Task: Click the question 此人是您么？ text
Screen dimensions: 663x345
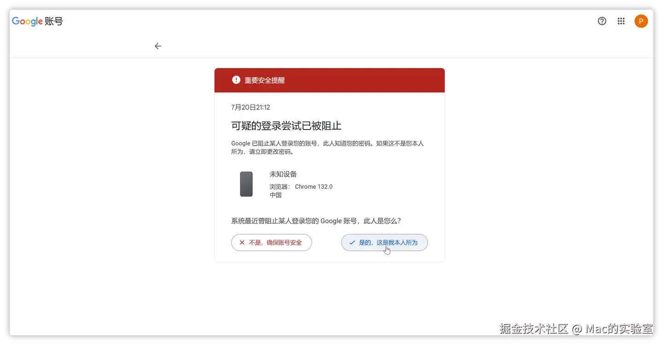Action: [383, 221]
